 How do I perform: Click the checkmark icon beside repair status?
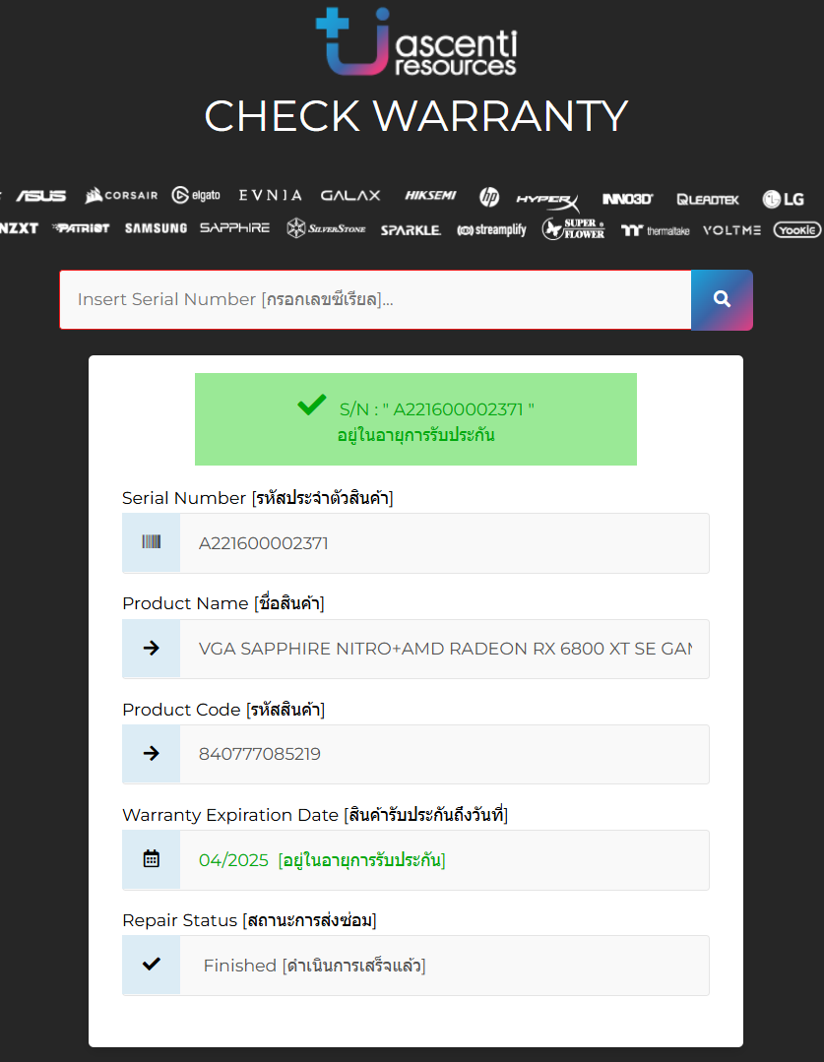151,964
